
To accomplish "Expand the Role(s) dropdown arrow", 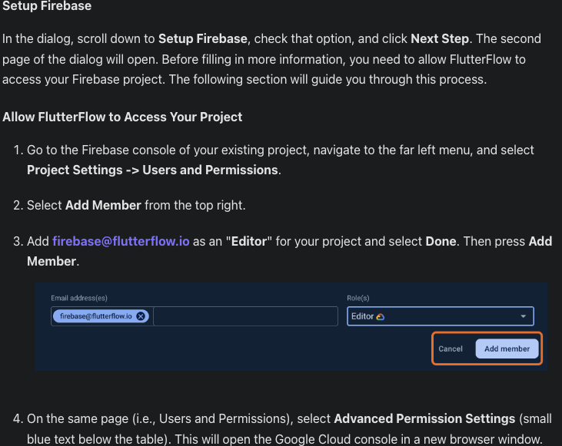I will [524, 316].
